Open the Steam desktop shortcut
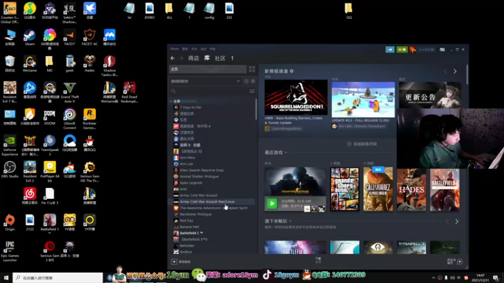This screenshot has width=504, height=283. (30, 38)
